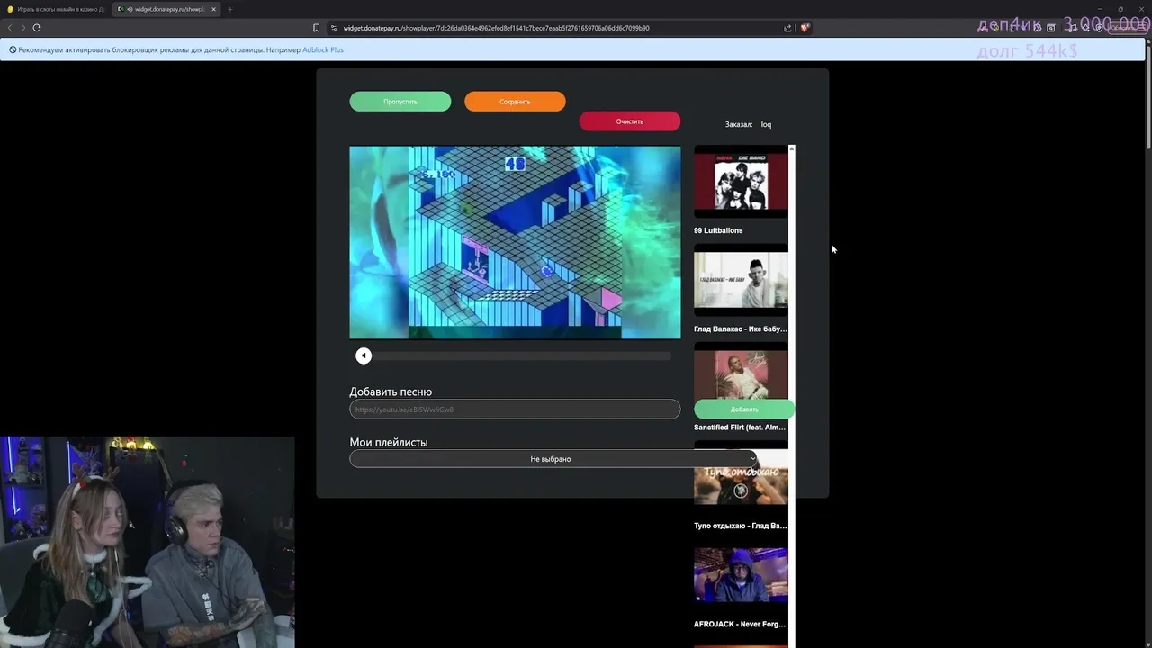Select the AFROJACK Never Forget thumbnail

coord(741,575)
